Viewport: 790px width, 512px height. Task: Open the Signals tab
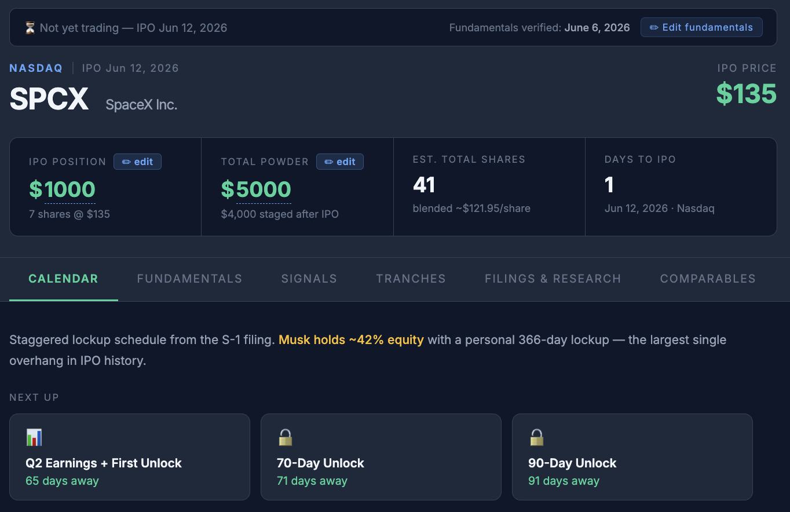coord(309,279)
